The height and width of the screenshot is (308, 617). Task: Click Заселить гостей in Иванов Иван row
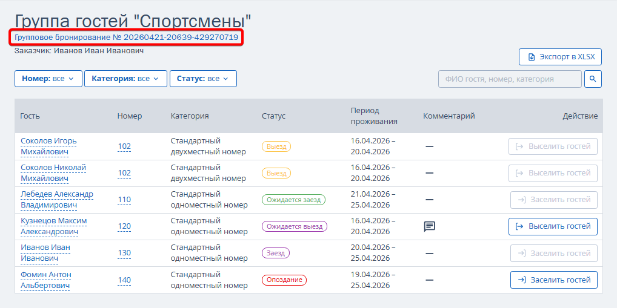[x=554, y=254]
